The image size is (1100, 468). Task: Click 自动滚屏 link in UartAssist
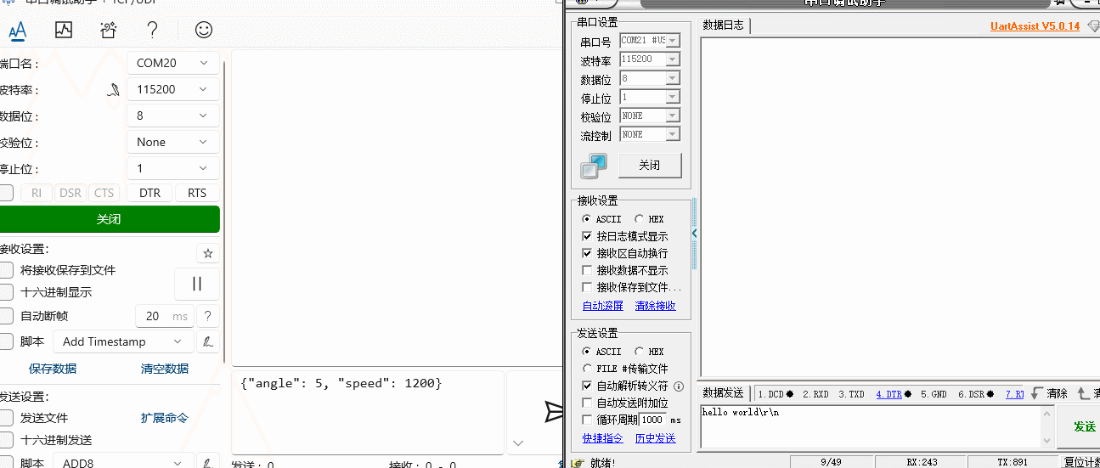(x=603, y=306)
